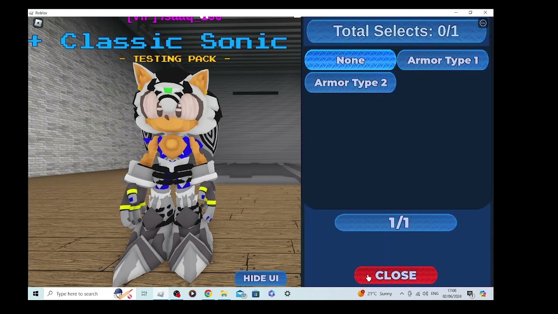Open network status tray icon

[418, 294]
